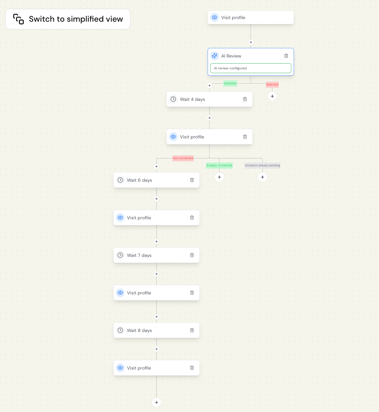Select the Not connected branch label

pos(183,158)
